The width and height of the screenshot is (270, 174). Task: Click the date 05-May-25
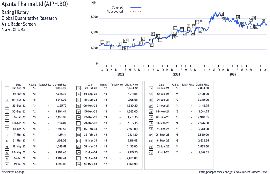162,135
